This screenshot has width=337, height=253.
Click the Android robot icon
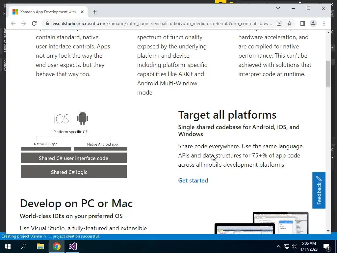[82, 118]
